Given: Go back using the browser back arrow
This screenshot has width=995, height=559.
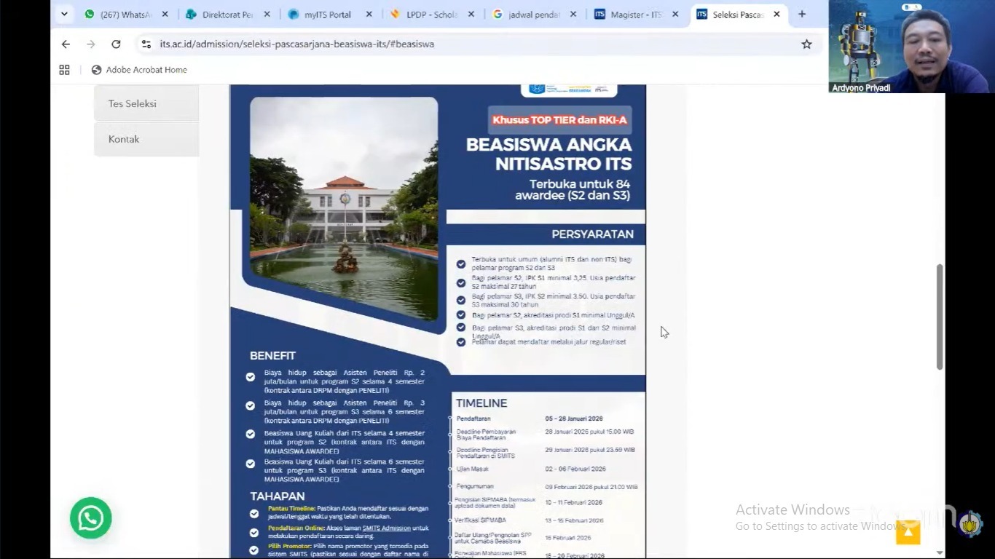Looking at the screenshot, I should click(x=66, y=44).
